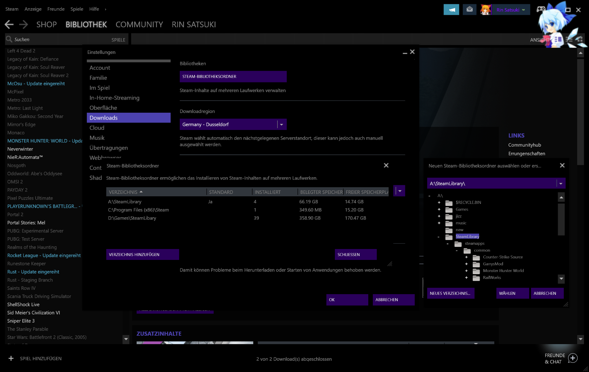Click SCHLIESSEN button

[356, 254]
